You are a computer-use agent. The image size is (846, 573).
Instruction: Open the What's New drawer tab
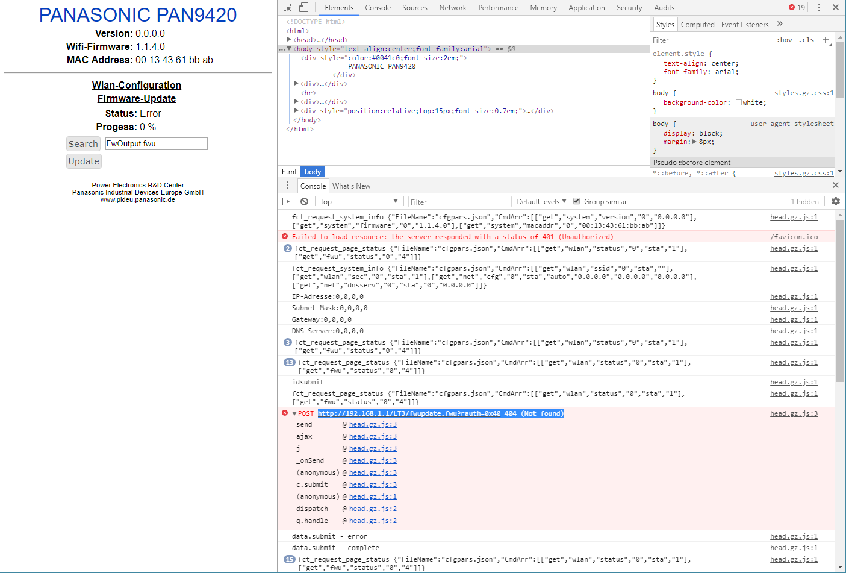tap(351, 186)
